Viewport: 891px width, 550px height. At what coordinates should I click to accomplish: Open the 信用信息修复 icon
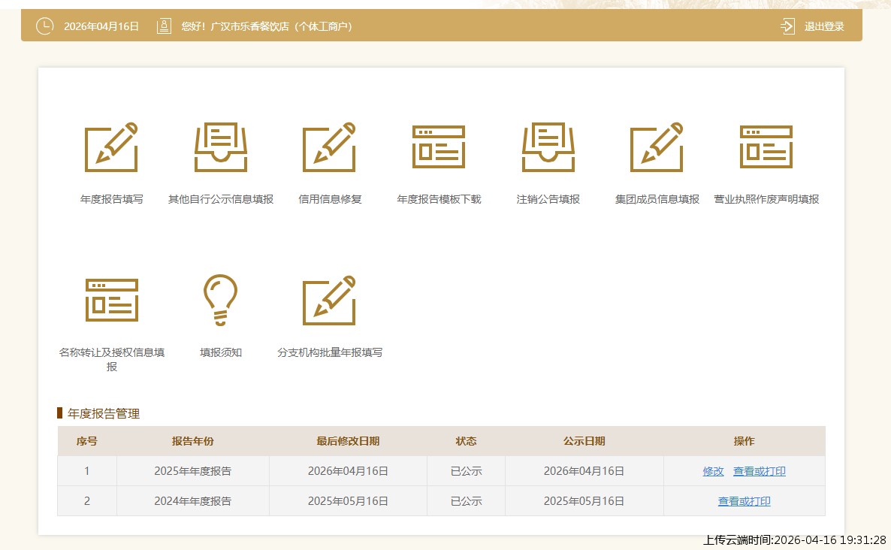[x=329, y=147]
